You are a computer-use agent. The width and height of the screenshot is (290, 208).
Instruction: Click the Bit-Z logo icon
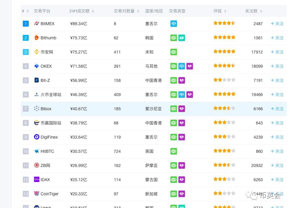(x=37, y=80)
